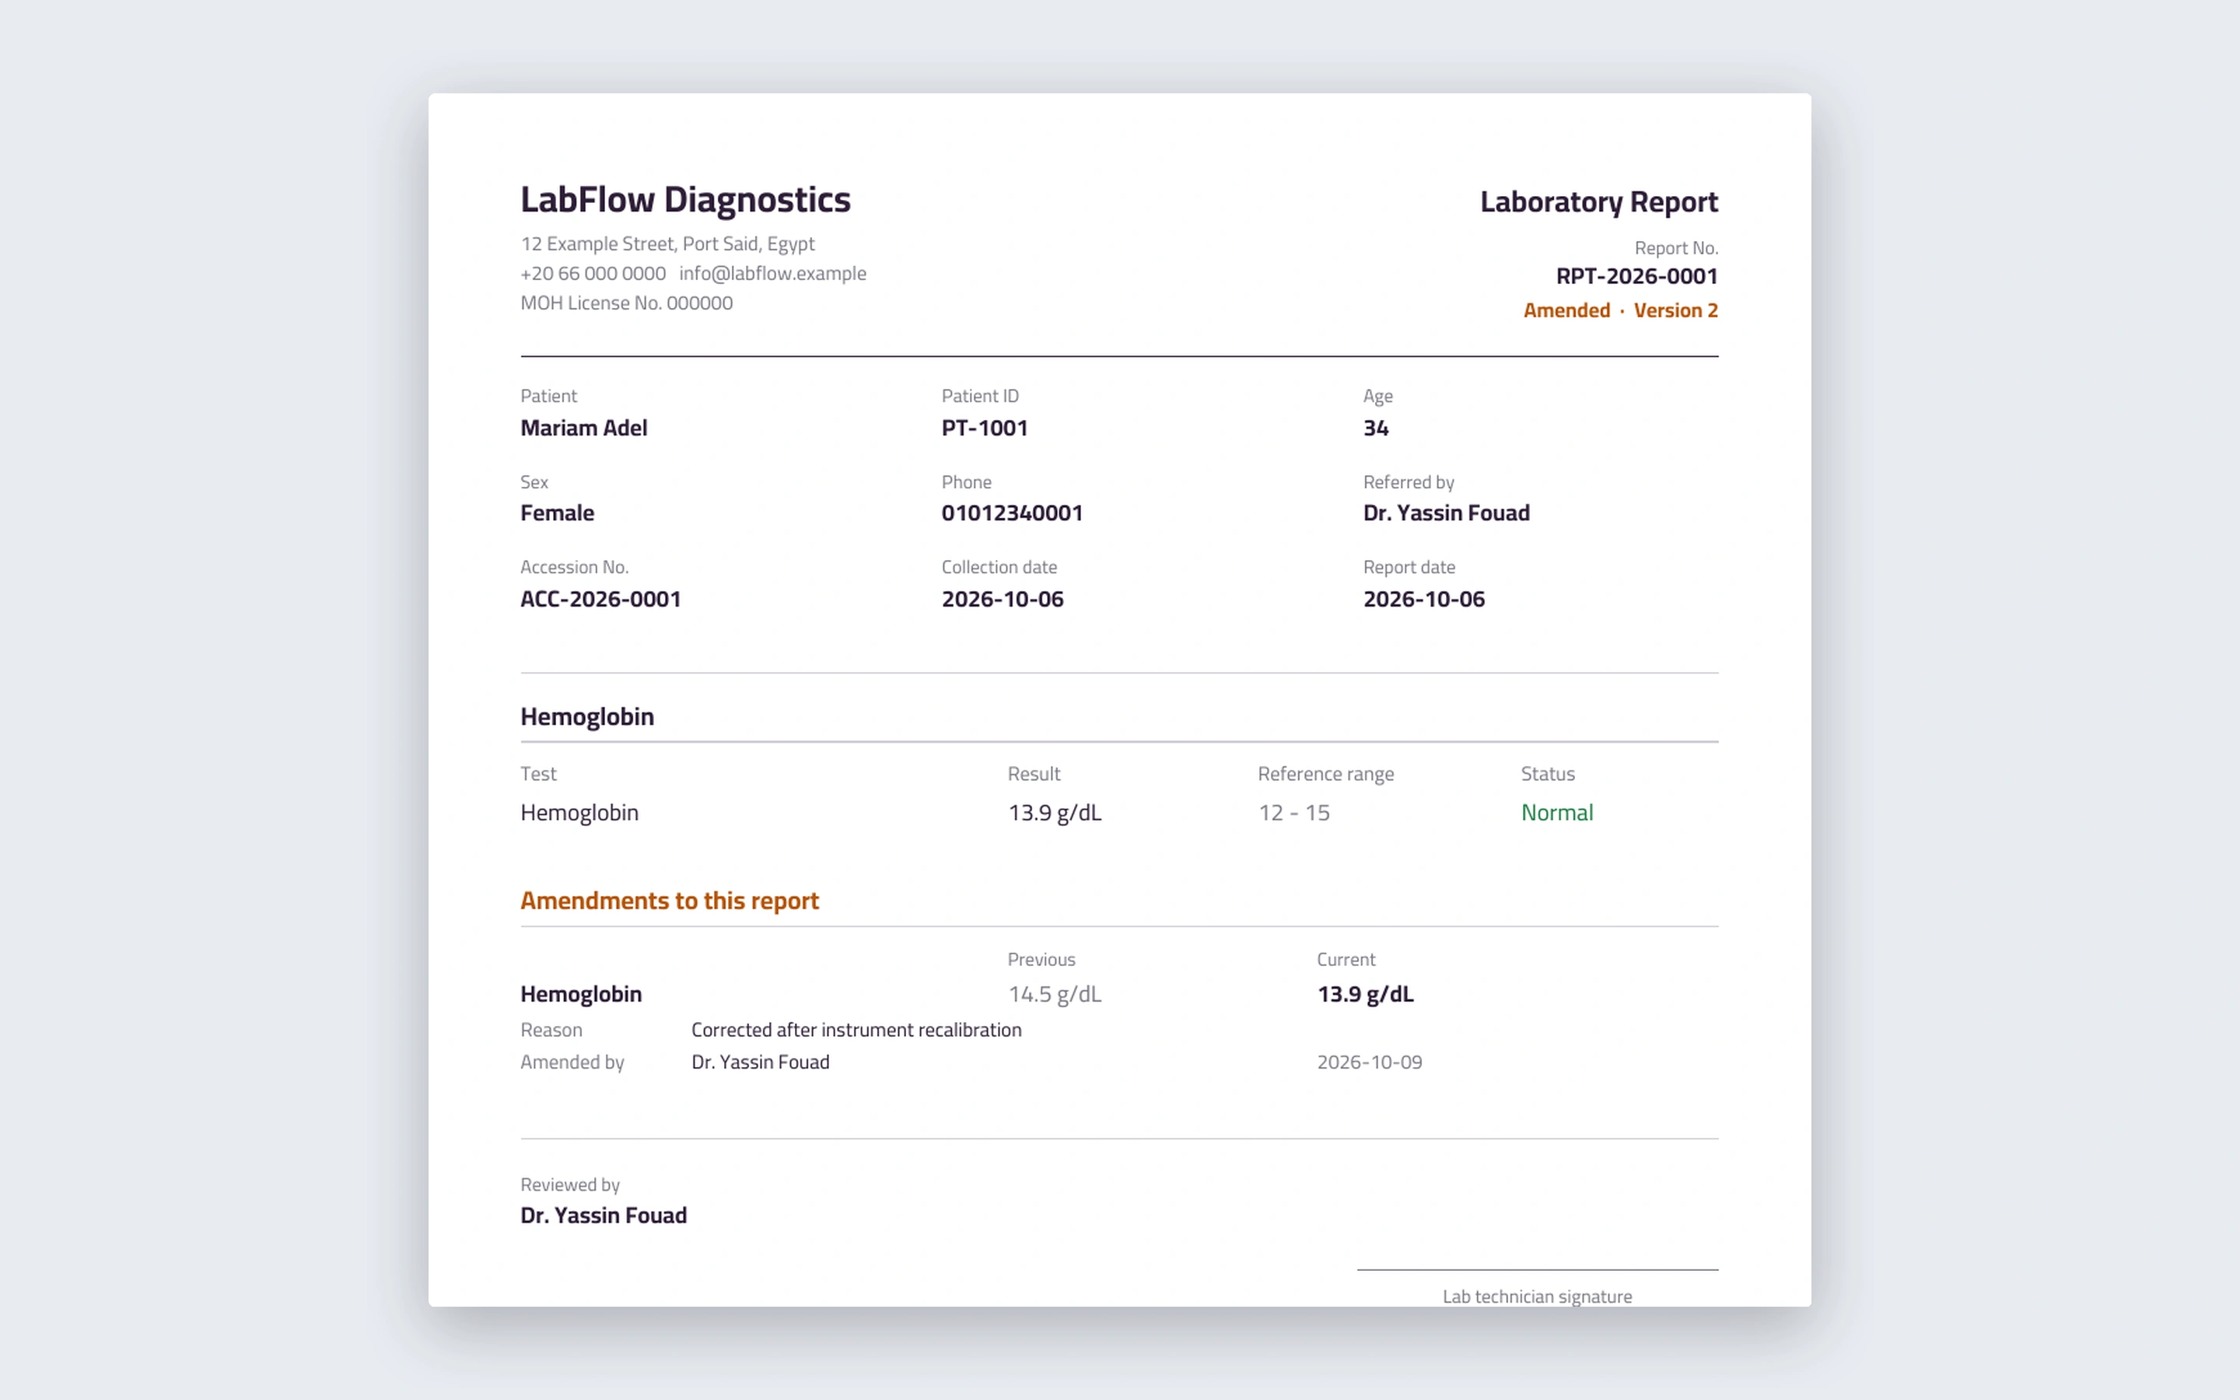Select patient name Mariam Adel
This screenshot has width=2240, height=1400.
pyautogui.click(x=583, y=428)
